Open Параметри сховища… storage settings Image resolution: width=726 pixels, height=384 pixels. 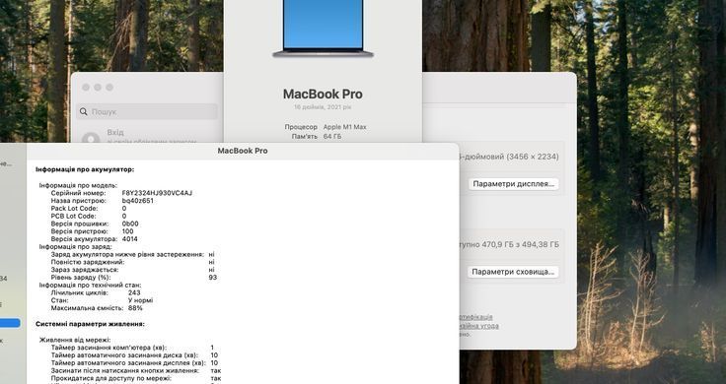(x=513, y=272)
